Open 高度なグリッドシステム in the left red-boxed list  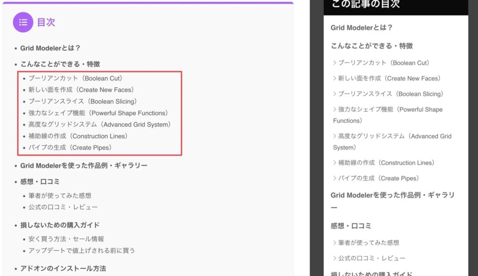click(99, 125)
